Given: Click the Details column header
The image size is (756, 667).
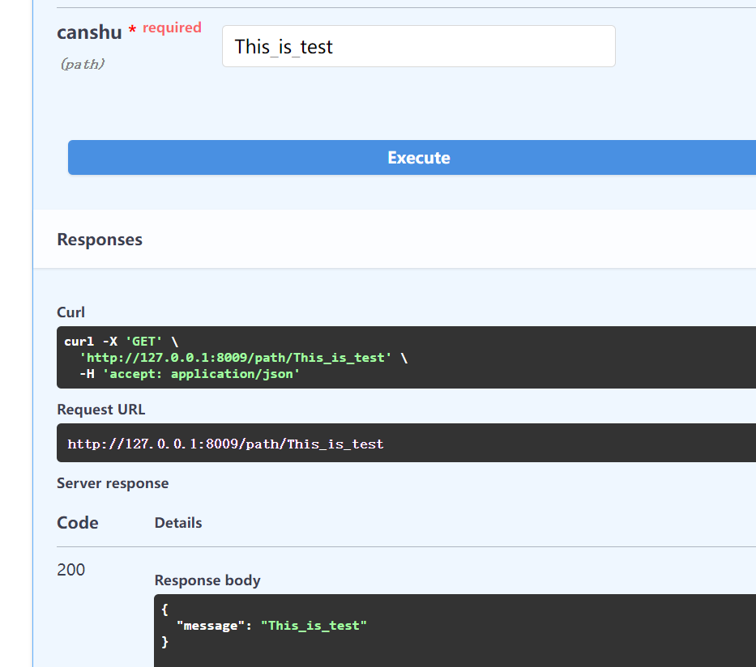Looking at the screenshot, I should (x=178, y=523).
